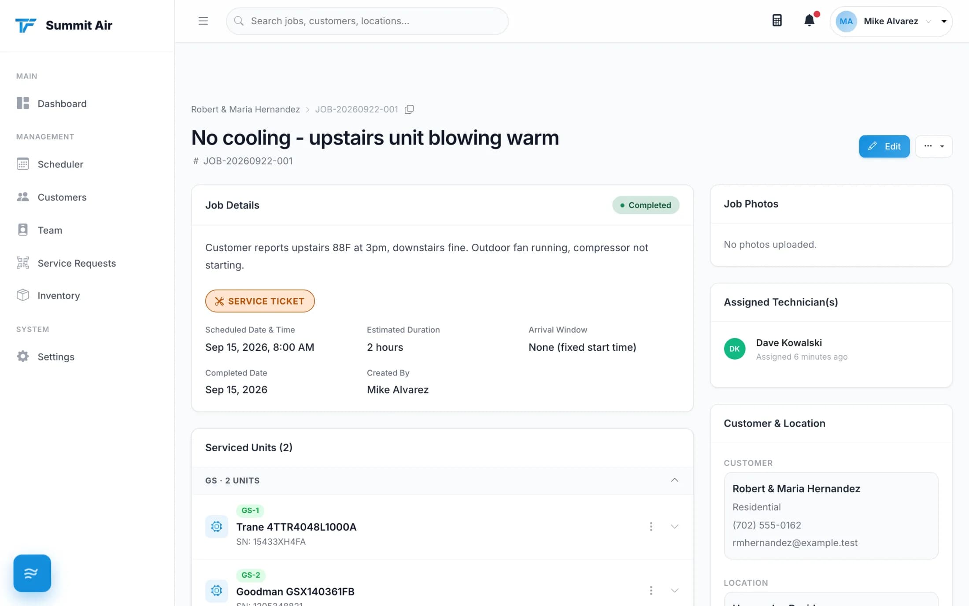Click the MA user avatar

click(x=846, y=21)
